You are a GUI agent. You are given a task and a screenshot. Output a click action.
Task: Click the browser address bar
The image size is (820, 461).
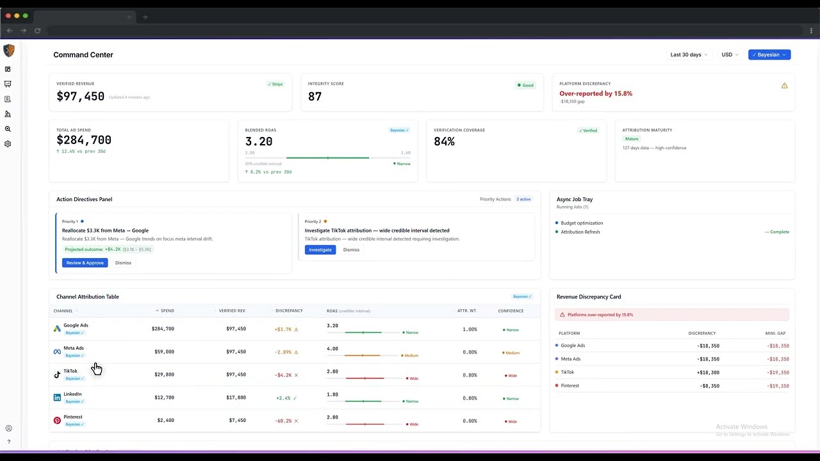click(423, 31)
